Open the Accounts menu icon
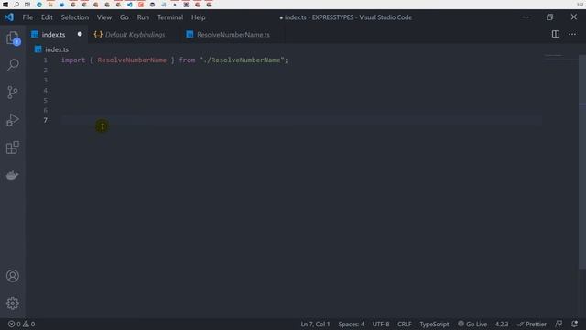The width and height of the screenshot is (586, 330). click(x=13, y=276)
